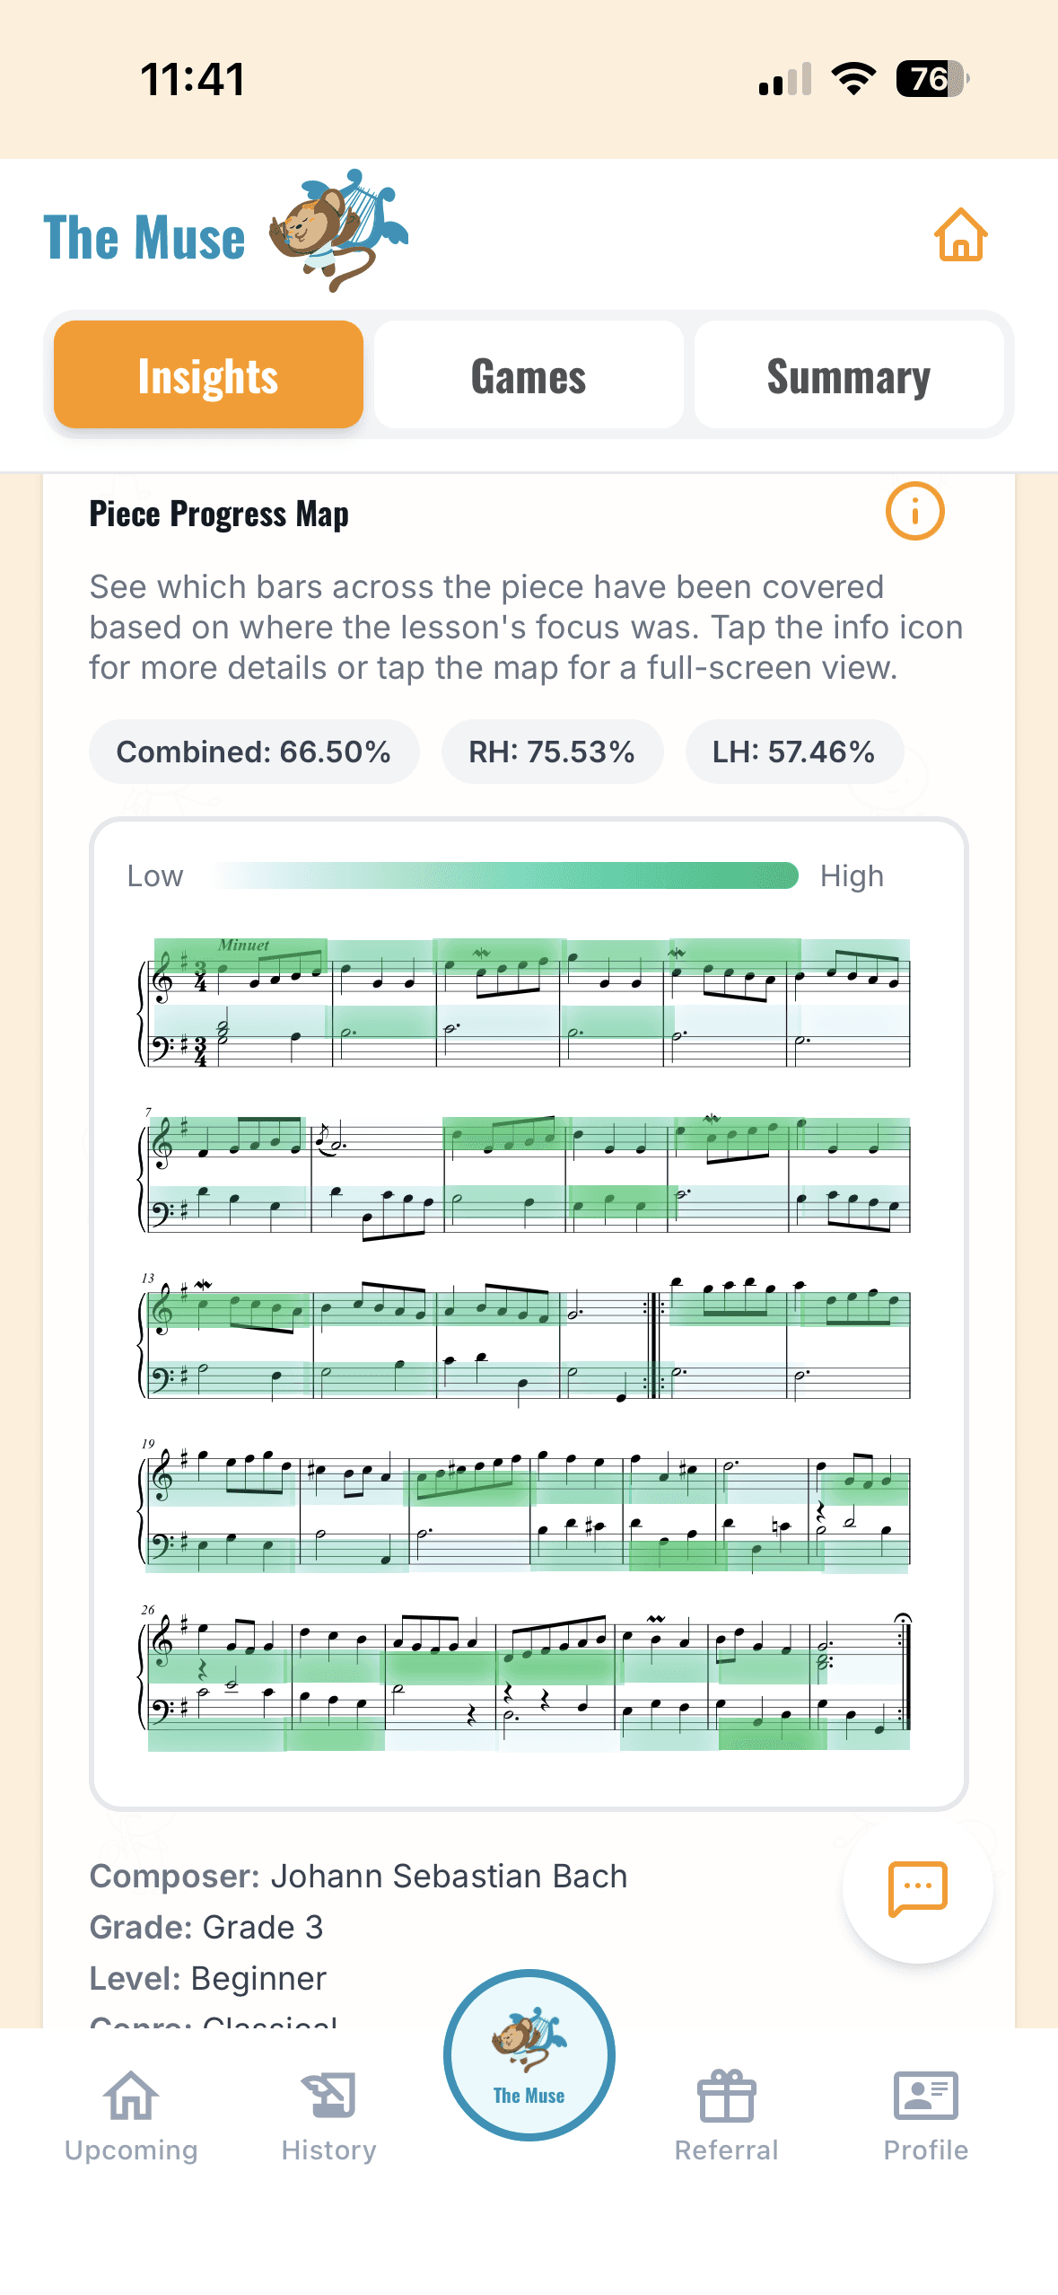Select the LH: 57.46% chip
Screen dimensions: 1058x2295
794,752
